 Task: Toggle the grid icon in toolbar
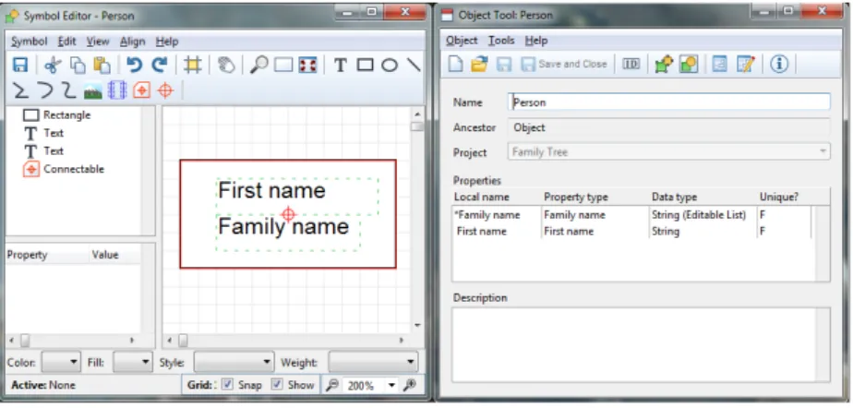tap(192, 66)
